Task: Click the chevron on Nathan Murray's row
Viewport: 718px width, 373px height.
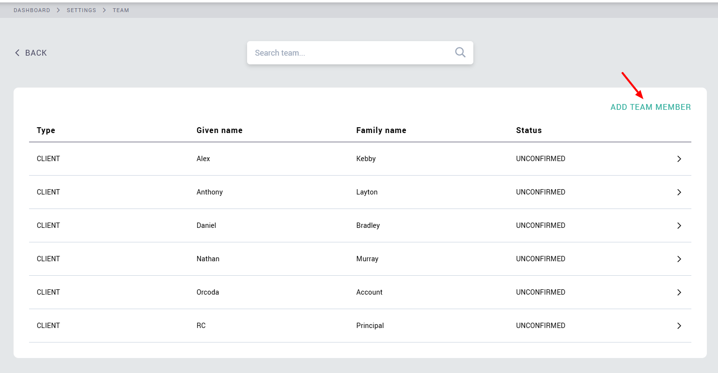Action: click(679, 259)
